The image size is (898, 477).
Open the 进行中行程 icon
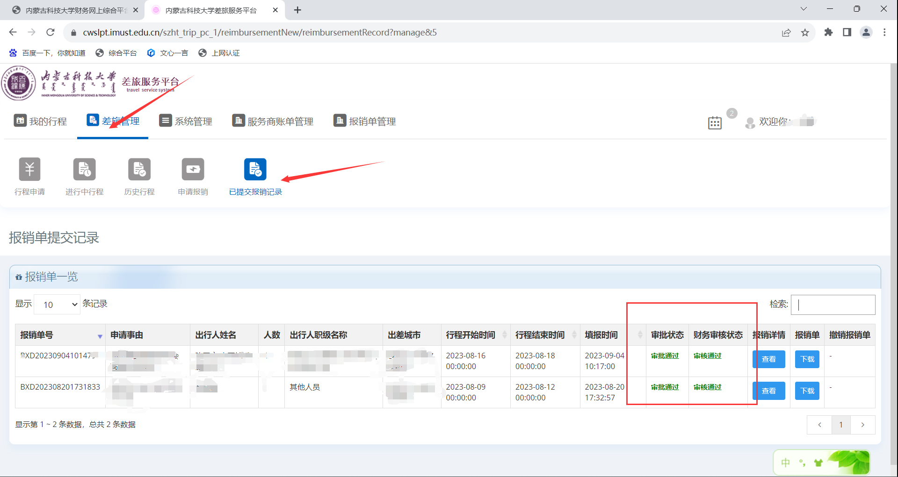84,169
